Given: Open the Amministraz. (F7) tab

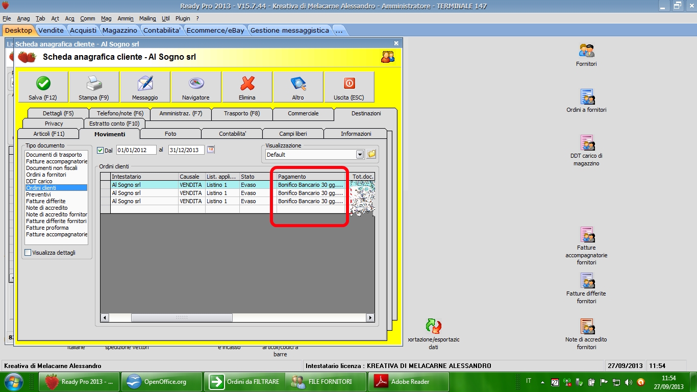Looking at the screenshot, I should [x=181, y=113].
